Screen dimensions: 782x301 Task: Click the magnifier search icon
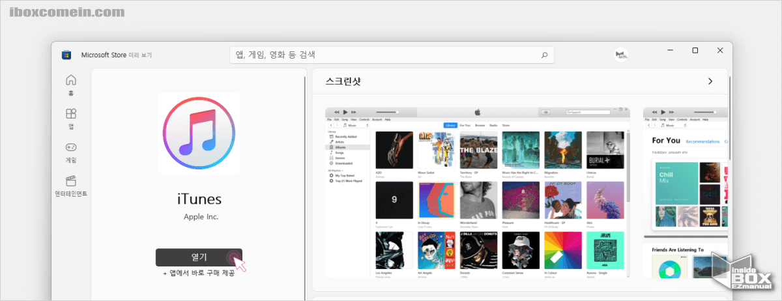(x=544, y=55)
